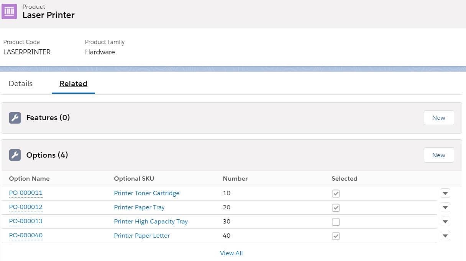
Task: Click the wrench icon beside Features
Action: 15,118
